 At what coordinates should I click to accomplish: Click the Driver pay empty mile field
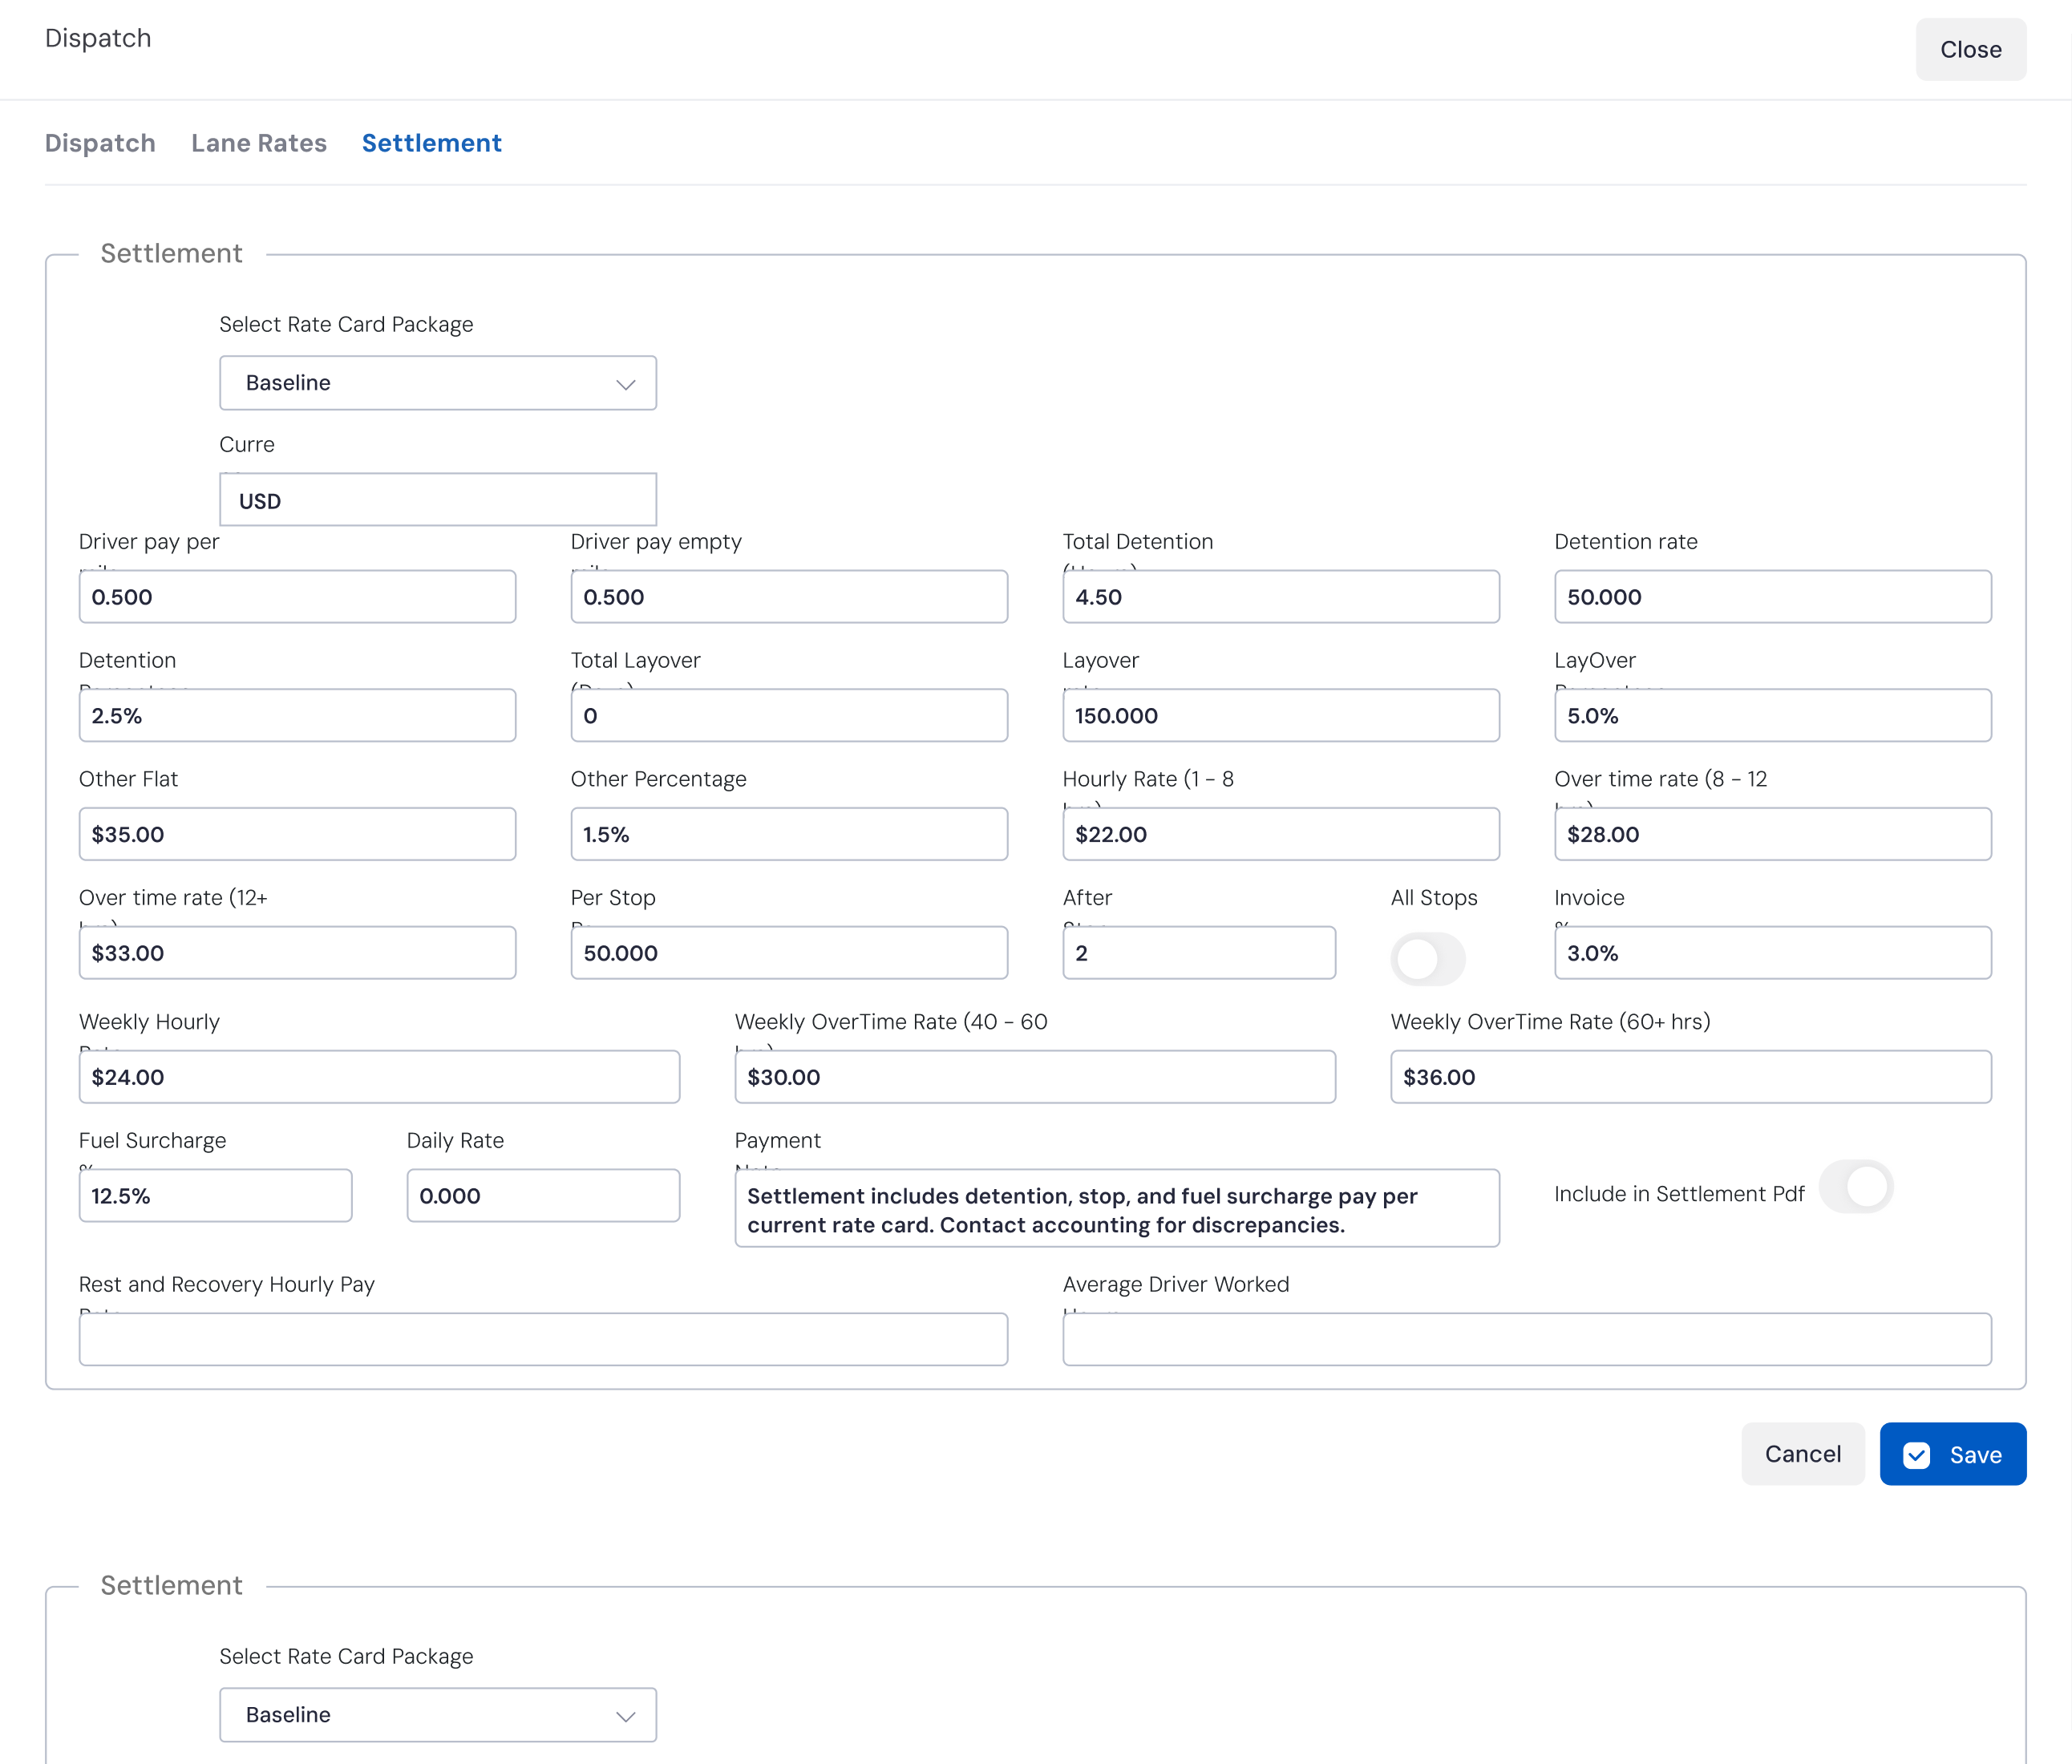click(789, 597)
